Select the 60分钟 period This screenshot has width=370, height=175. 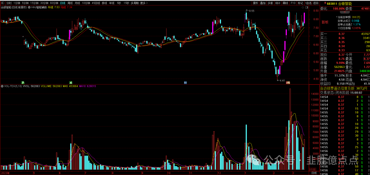click(54, 3)
